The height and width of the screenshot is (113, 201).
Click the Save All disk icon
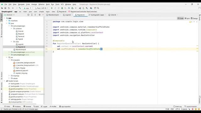[5, 8]
